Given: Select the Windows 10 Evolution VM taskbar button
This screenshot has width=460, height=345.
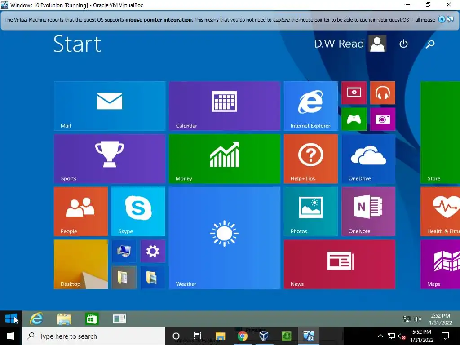Looking at the screenshot, I should click(308, 336).
